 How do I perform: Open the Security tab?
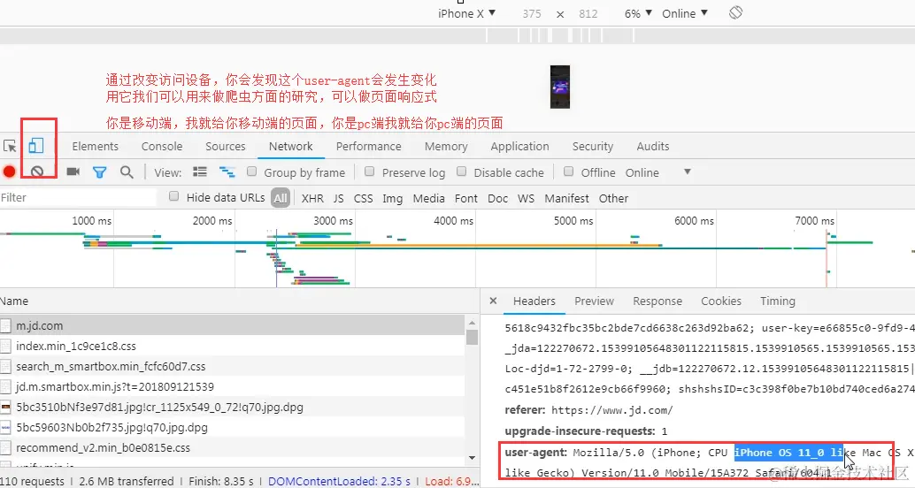pos(592,147)
